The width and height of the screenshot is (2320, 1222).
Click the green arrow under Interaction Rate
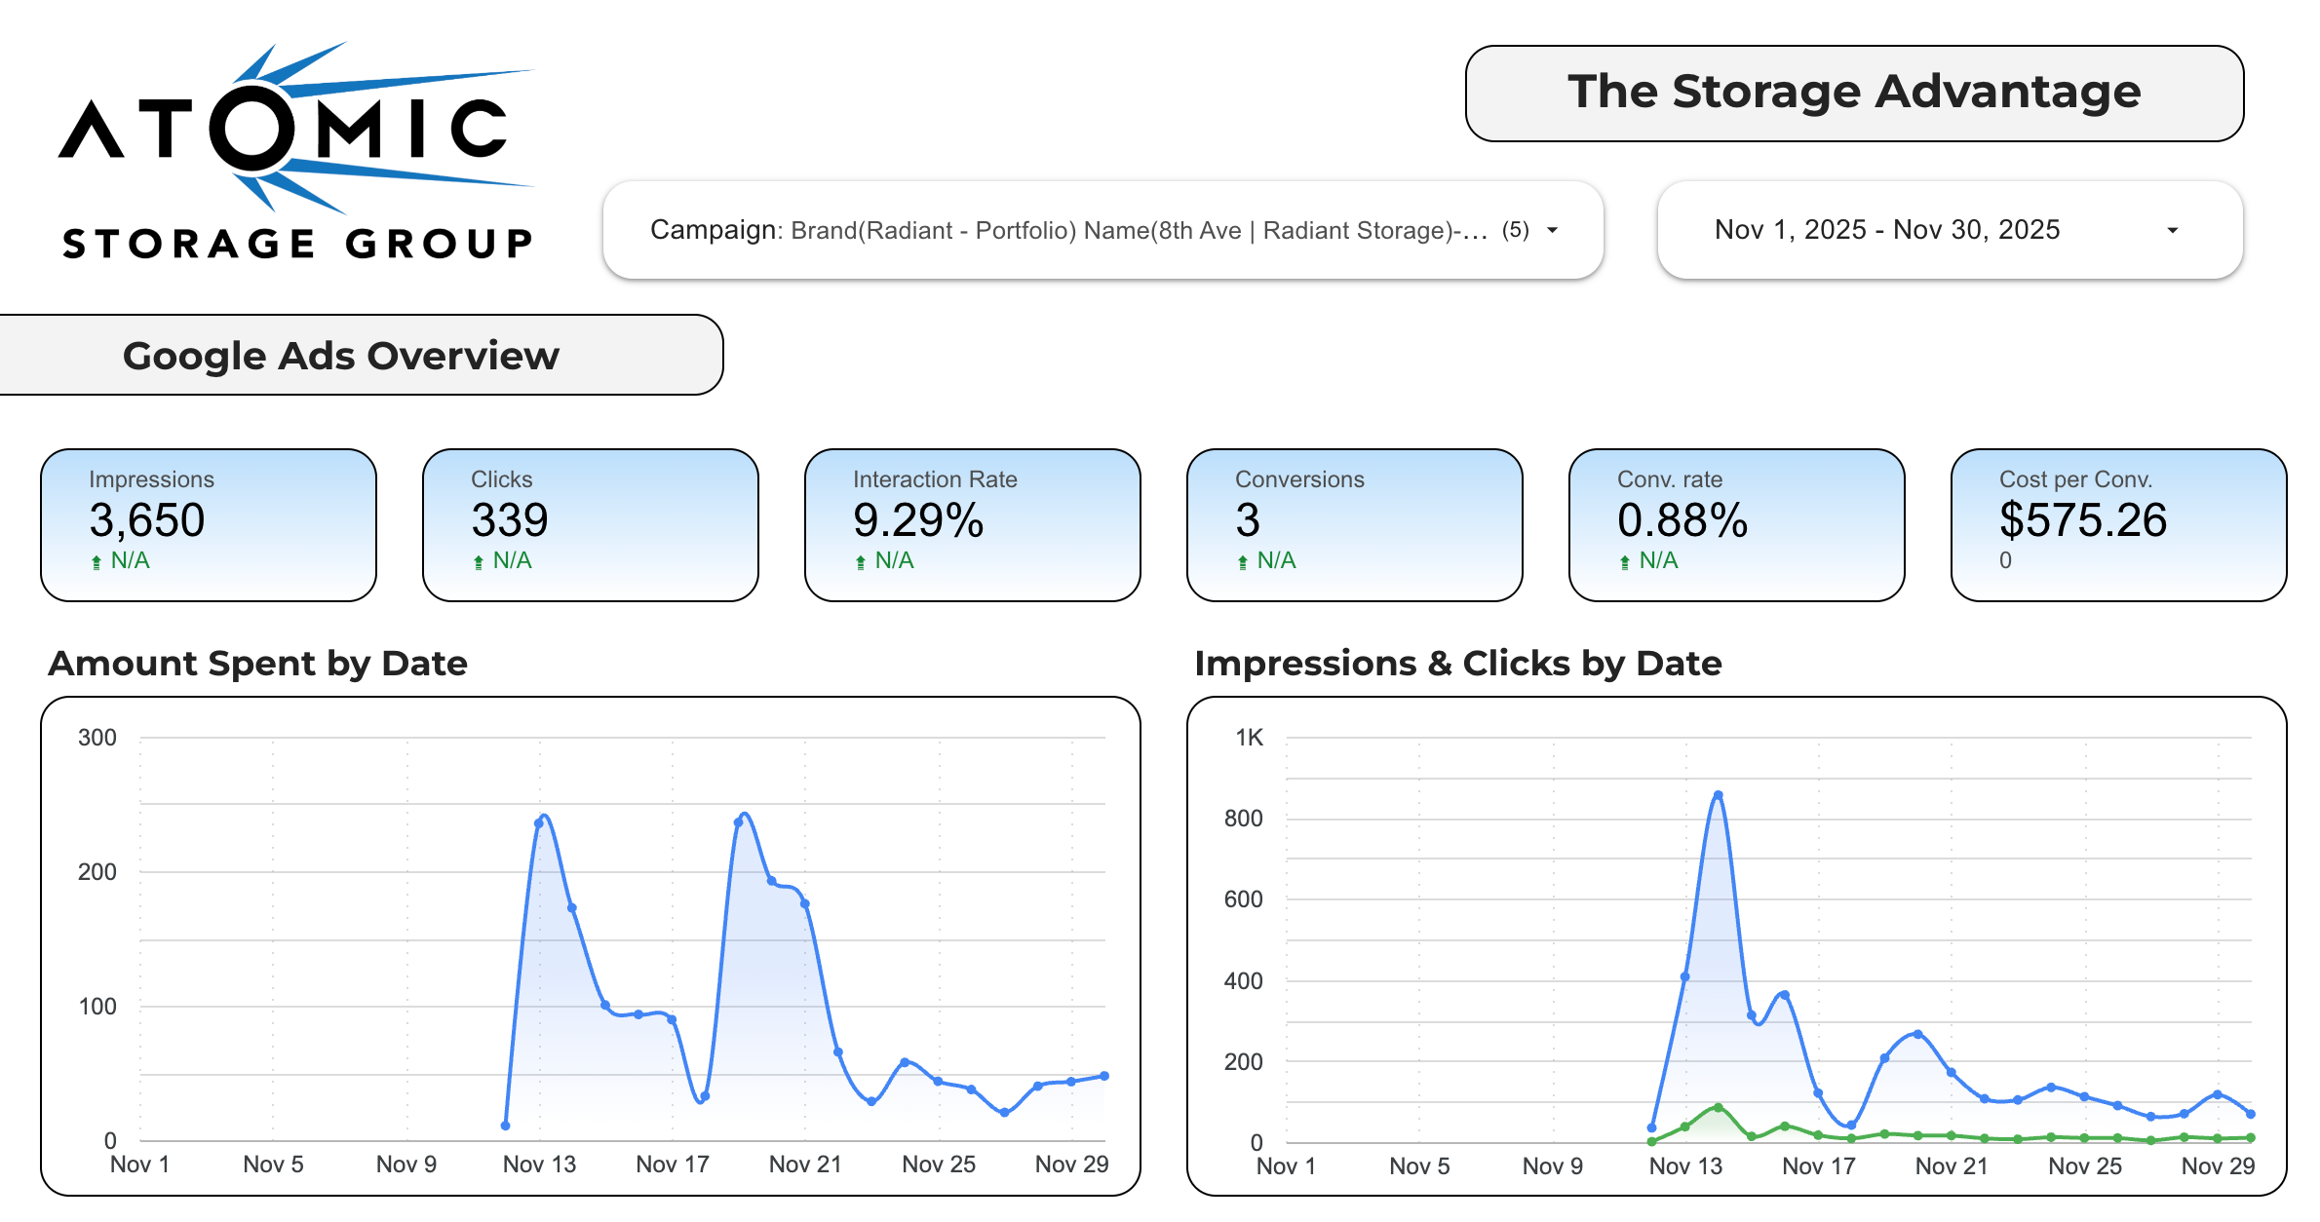(x=861, y=562)
